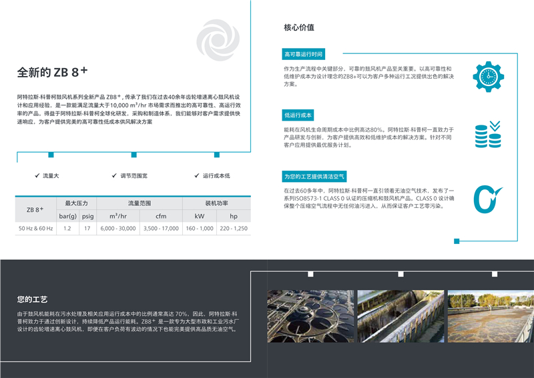The height and width of the screenshot is (378, 534).
Task: Click the checkmark beside 运行成本低
Action: (x=196, y=175)
